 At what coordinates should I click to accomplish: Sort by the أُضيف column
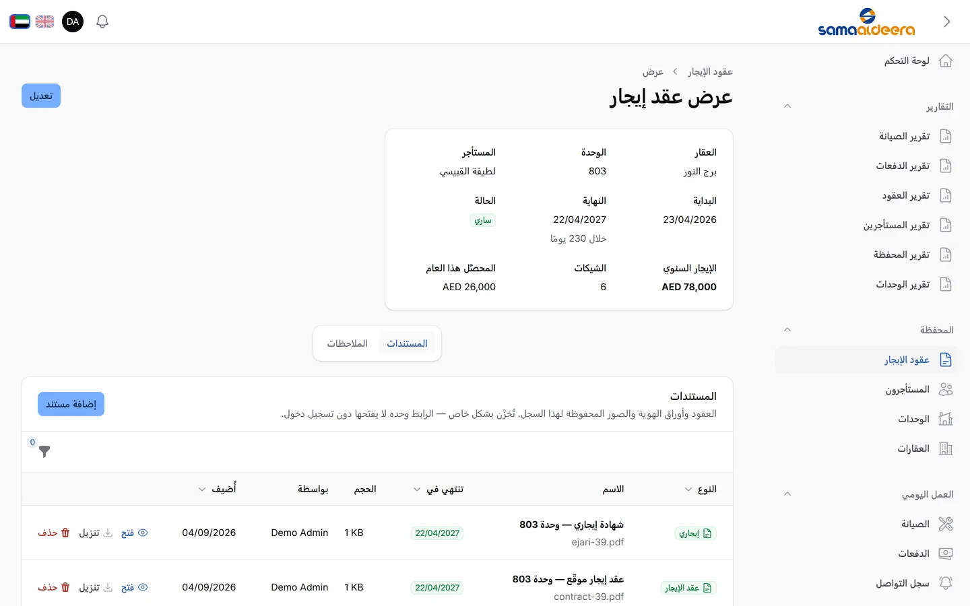pyautogui.click(x=217, y=489)
